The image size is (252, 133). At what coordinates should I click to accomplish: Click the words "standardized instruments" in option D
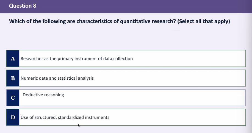pos(84,117)
